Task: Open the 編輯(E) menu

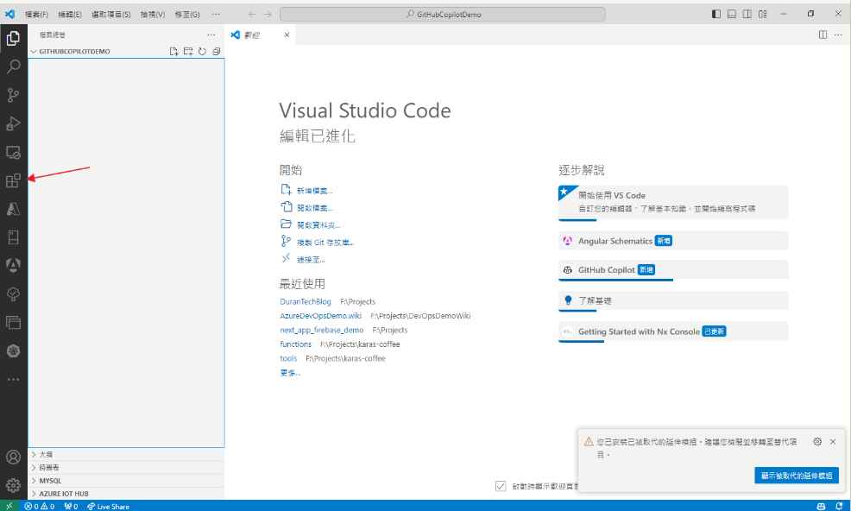Action: pyautogui.click(x=70, y=14)
